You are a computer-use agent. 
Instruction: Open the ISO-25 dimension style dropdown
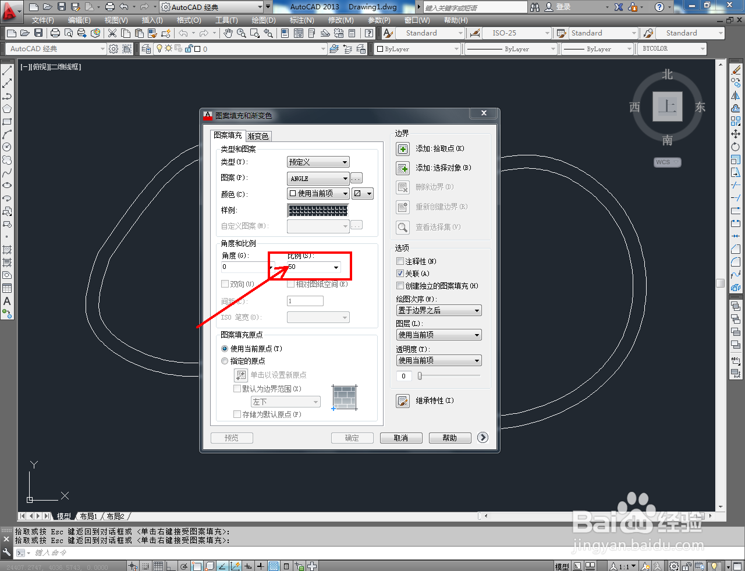click(x=516, y=33)
